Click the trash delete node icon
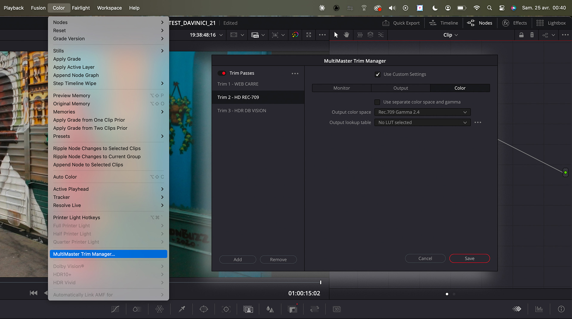The width and height of the screenshot is (572, 319). (x=532, y=35)
